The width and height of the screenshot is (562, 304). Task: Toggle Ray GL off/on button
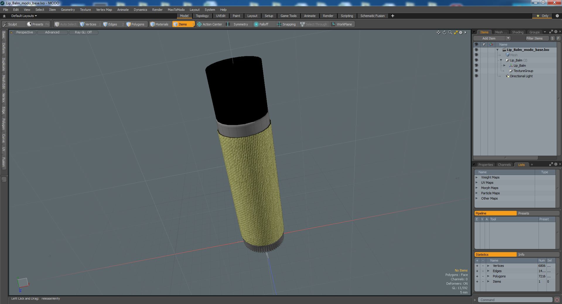83,32
